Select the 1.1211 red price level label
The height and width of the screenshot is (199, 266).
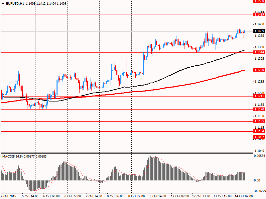(259, 96)
